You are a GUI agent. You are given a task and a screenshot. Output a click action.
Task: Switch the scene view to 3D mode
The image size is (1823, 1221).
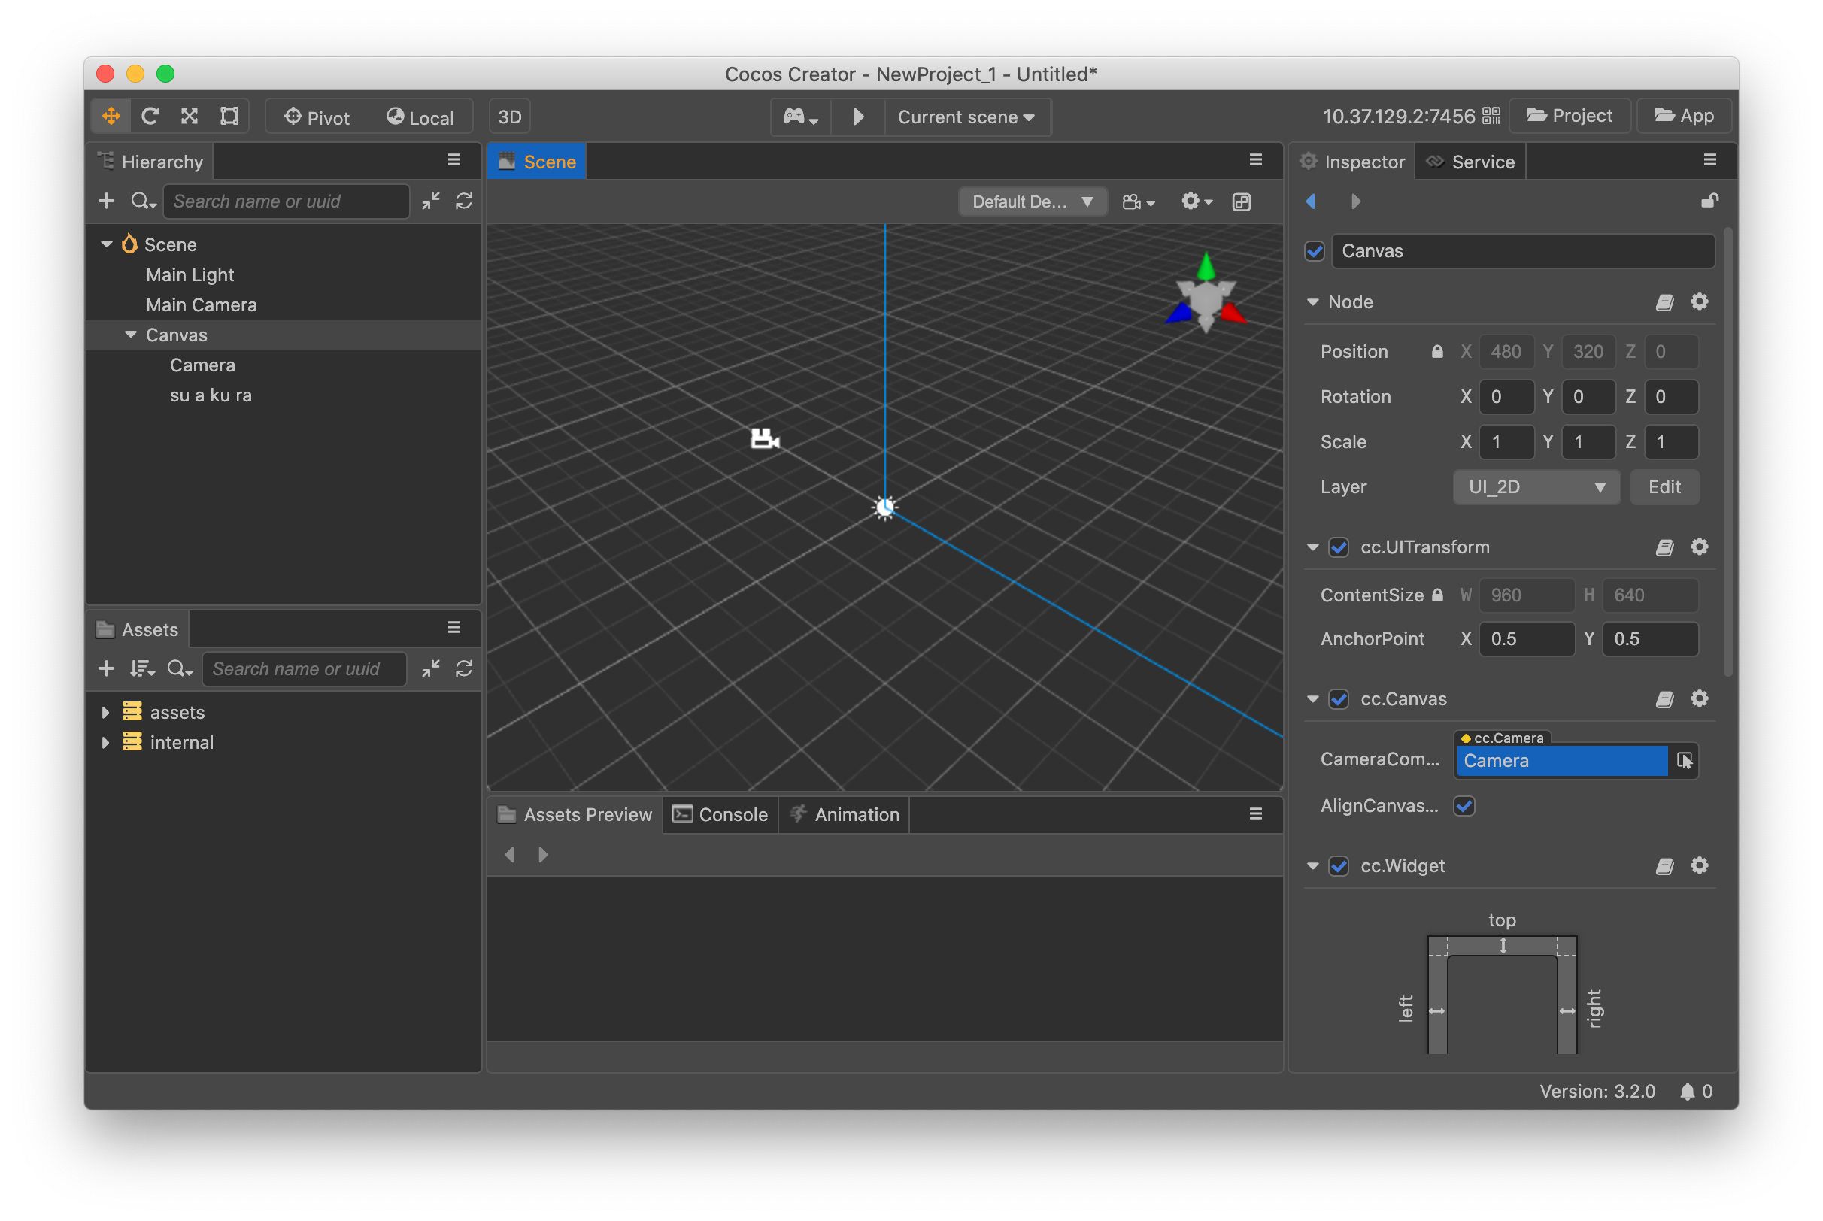point(509,117)
